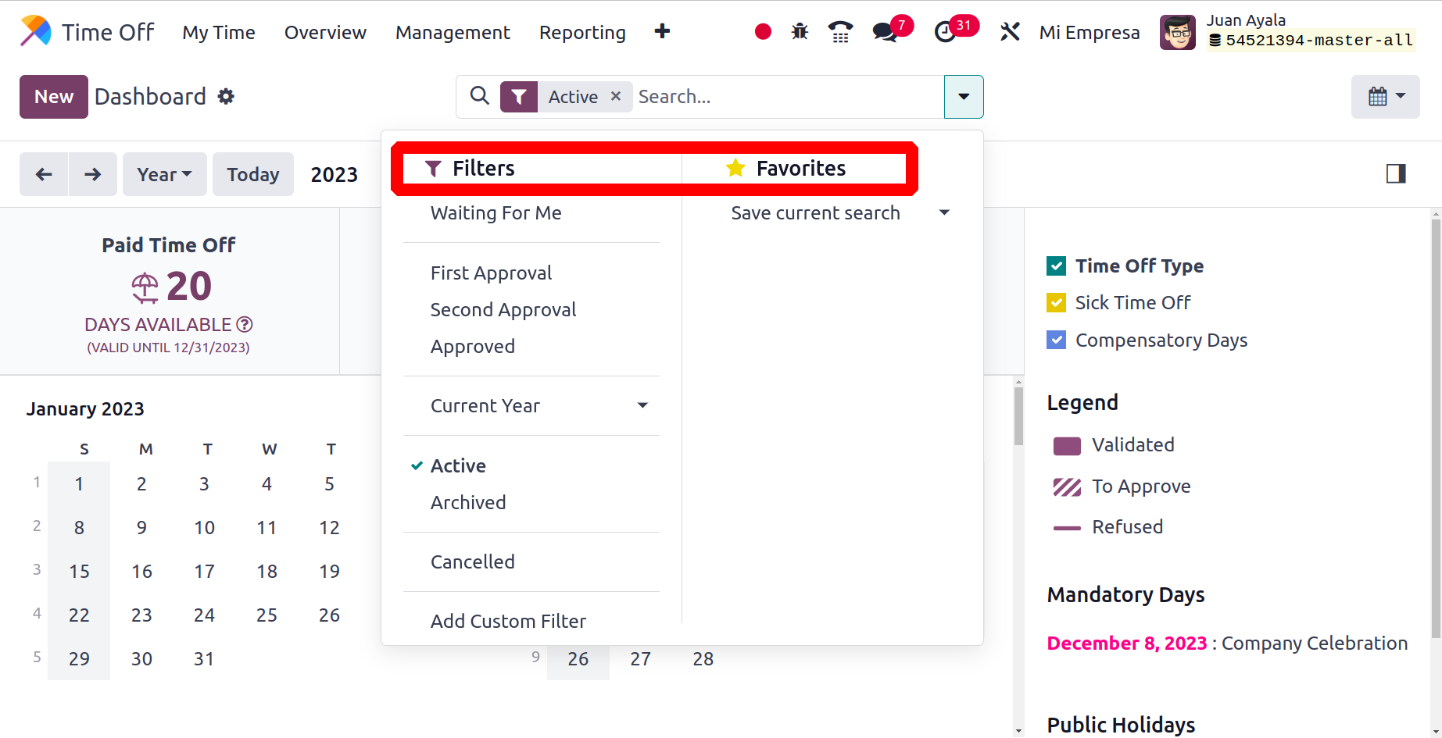Click the wrench tools icon
The width and height of the screenshot is (1442, 738).
pos(1010,32)
